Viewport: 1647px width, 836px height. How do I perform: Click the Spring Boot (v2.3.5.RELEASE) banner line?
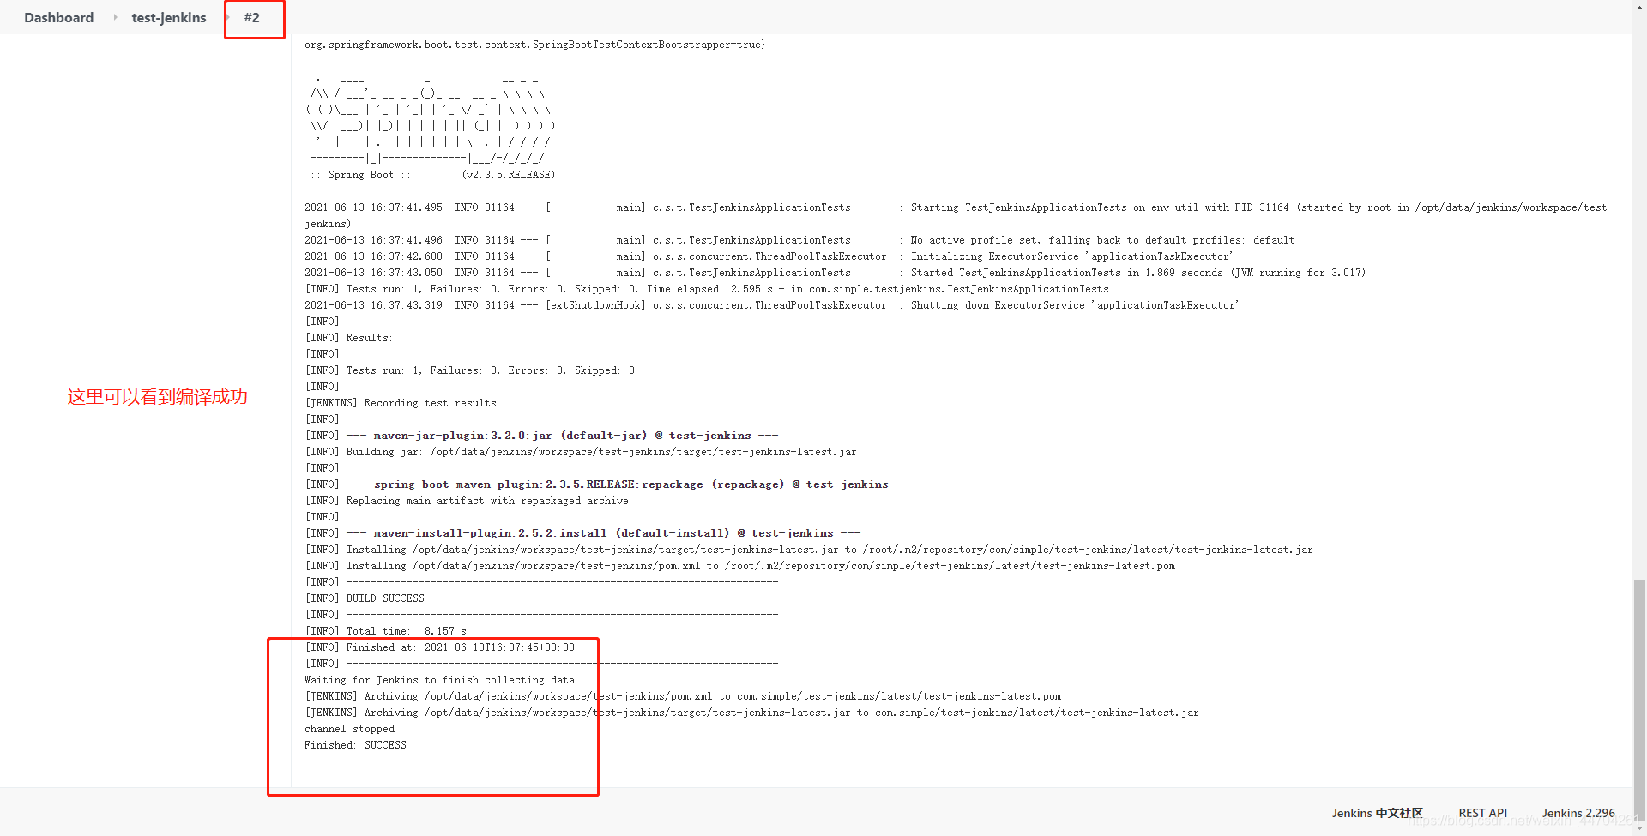click(x=432, y=175)
